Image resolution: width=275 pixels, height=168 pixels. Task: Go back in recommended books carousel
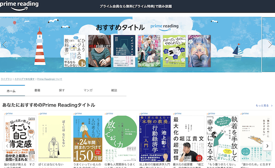point(7,146)
